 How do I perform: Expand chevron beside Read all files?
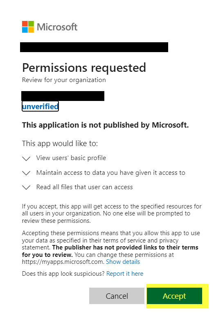click(x=26, y=188)
